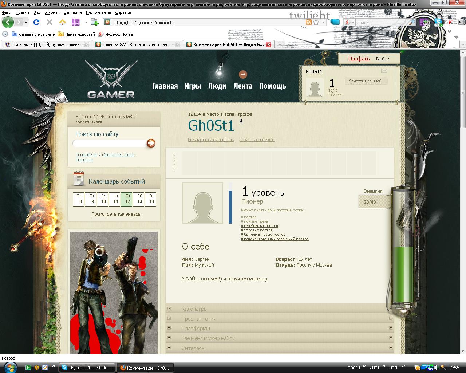Click the green quick launch icon in taskbar
This screenshot has height=373, width=466.
[x=28, y=368]
